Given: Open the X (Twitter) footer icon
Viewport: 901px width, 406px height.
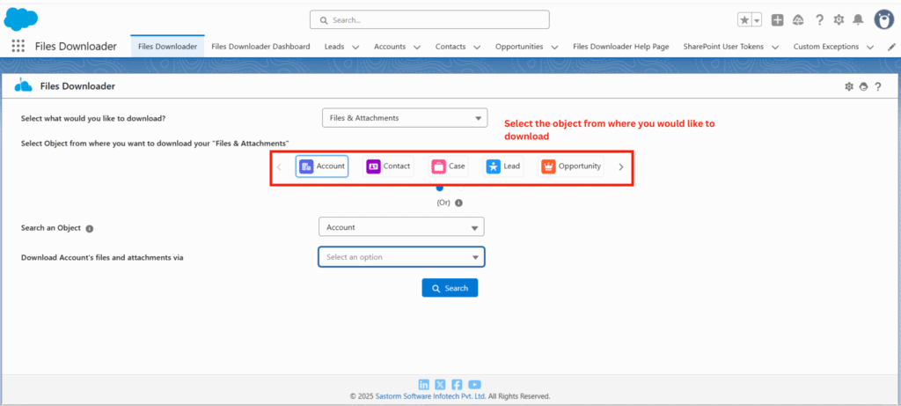Looking at the screenshot, I should click(x=441, y=385).
